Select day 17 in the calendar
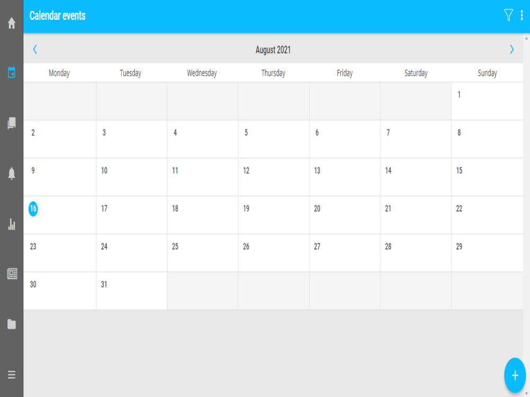Screen dimensions: 530x397 click(131, 215)
